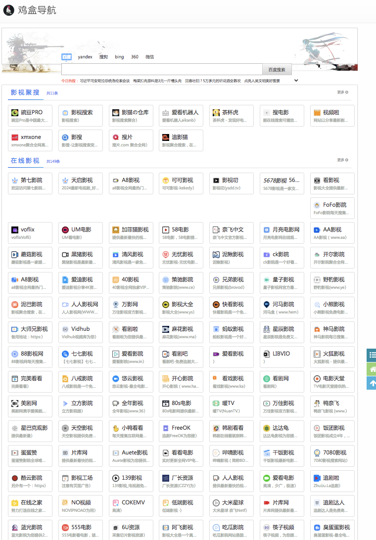Screen dimensions: 376x540
Task: Click the 鸡盒导航 site logo icon
Action: [9, 10]
